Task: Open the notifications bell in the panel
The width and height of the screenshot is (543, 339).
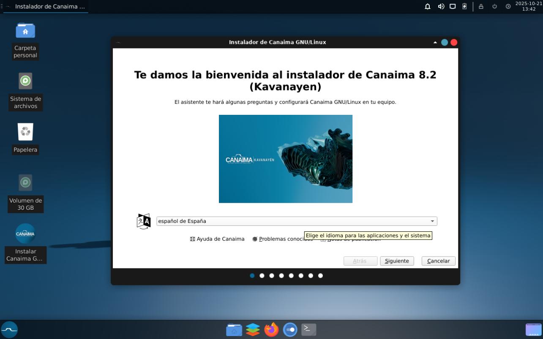Action: coord(428,6)
